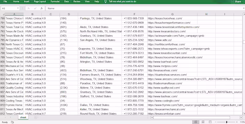Select column H header
The width and height of the screenshot is (245, 124).
coord(206,14)
